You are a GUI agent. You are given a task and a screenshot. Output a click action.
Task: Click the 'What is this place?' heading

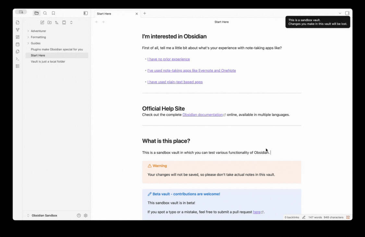point(166,141)
